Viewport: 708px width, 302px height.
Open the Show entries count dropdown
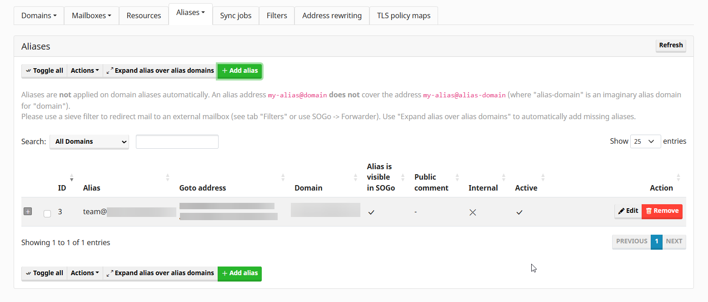coord(645,141)
